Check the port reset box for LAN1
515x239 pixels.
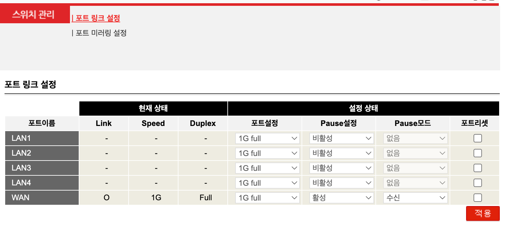(x=477, y=138)
